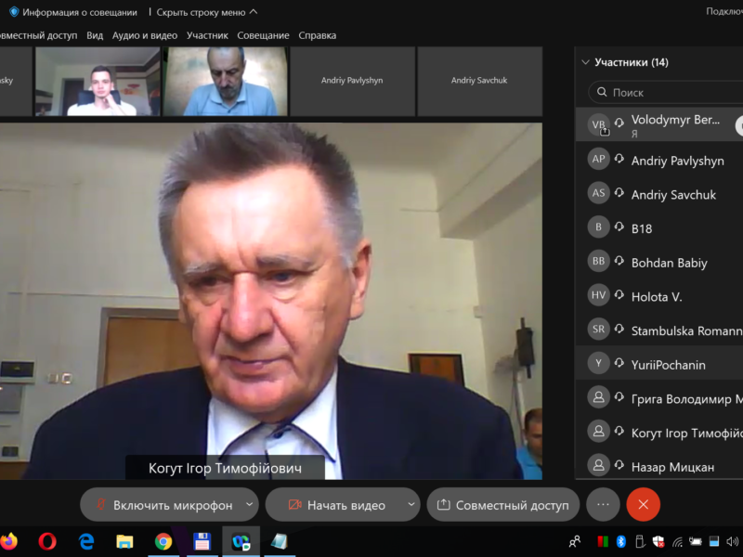The image size is (743, 557).
Task: Unmute with Включить микрофон button
Action: coord(163,505)
